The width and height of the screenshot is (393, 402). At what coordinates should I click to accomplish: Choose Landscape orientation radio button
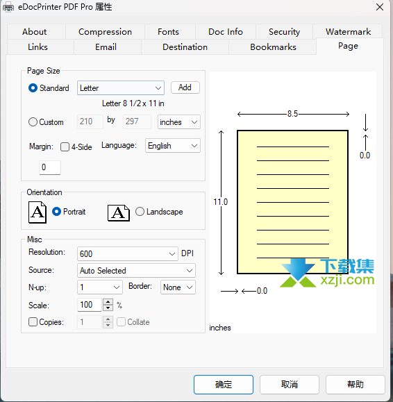click(x=140, y=212)
